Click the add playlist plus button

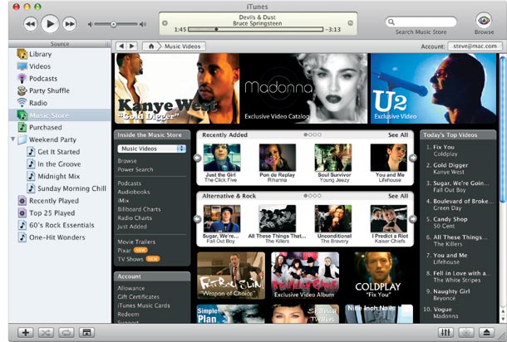26,332
